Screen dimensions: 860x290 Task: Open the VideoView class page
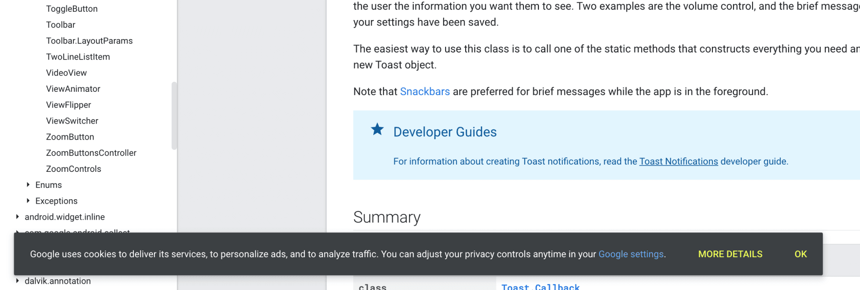click(x=66, y=72)
